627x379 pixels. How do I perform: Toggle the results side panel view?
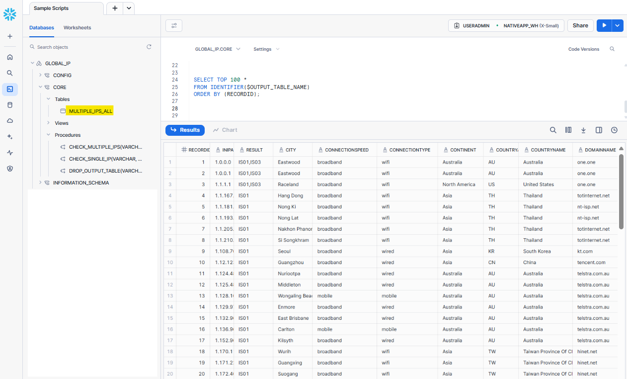pyautogui.click(x=599, y=130)
